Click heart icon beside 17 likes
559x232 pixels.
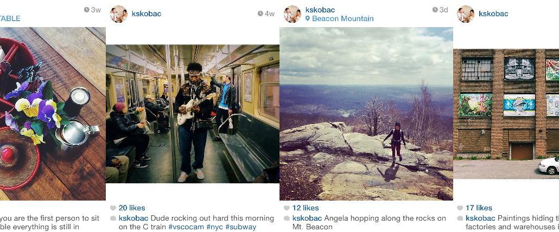click(x=460, y=208)
